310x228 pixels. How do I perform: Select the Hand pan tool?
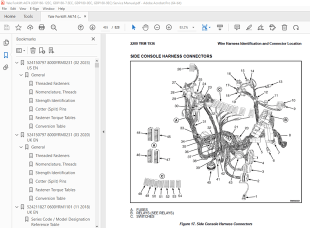tap(144, 27)
